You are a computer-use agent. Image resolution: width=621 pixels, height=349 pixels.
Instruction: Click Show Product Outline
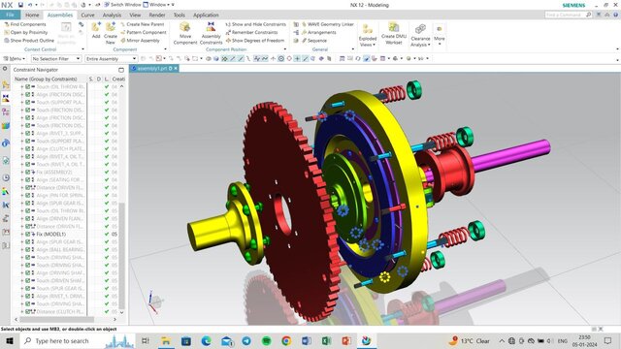click(29, 41)
